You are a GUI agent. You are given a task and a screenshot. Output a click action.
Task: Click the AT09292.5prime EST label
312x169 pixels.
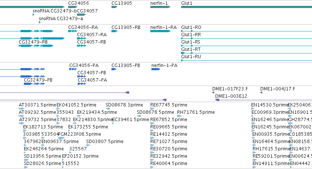point(37,112)
